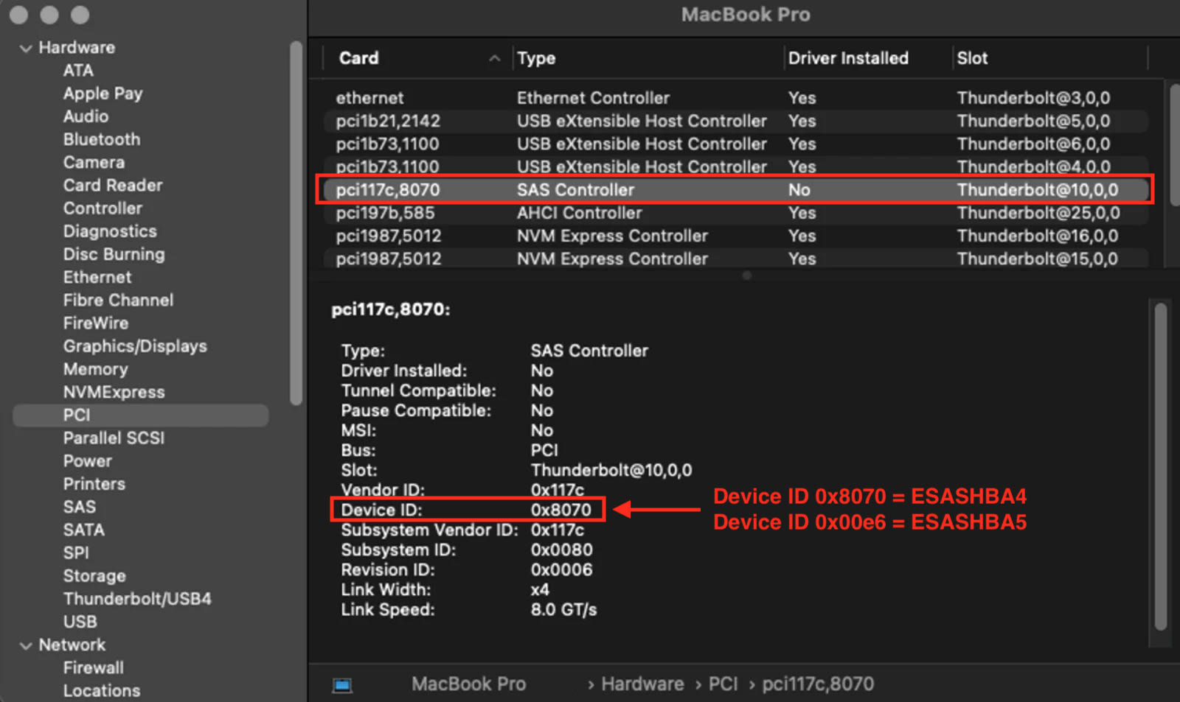Sort by Driver Installed column header

[x=848, y=58]
